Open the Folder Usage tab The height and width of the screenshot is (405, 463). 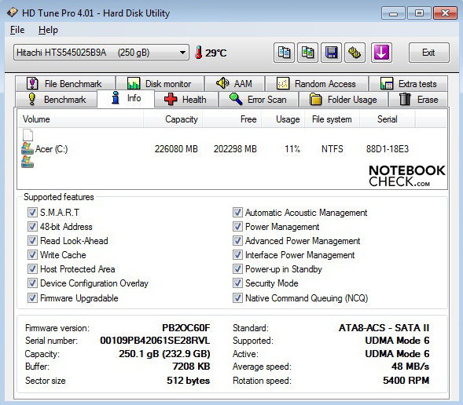pyautogui.click(x=344, y=100)
